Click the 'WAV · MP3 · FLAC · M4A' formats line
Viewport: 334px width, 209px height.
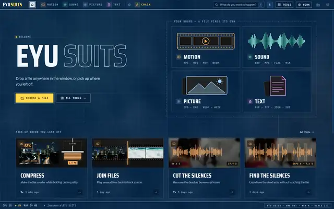point(272,63)
